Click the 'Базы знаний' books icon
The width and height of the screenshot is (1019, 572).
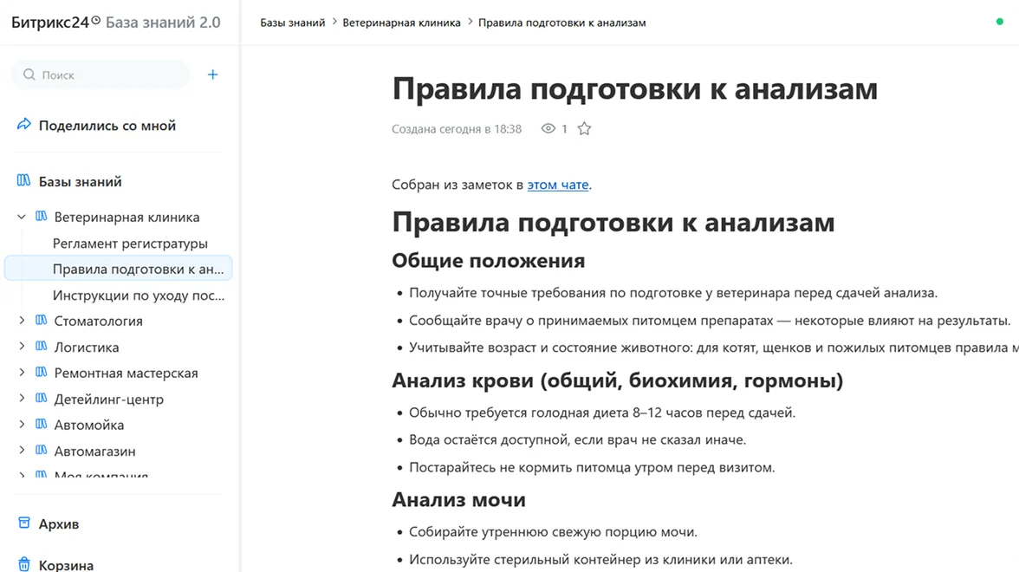pos(23,180)
